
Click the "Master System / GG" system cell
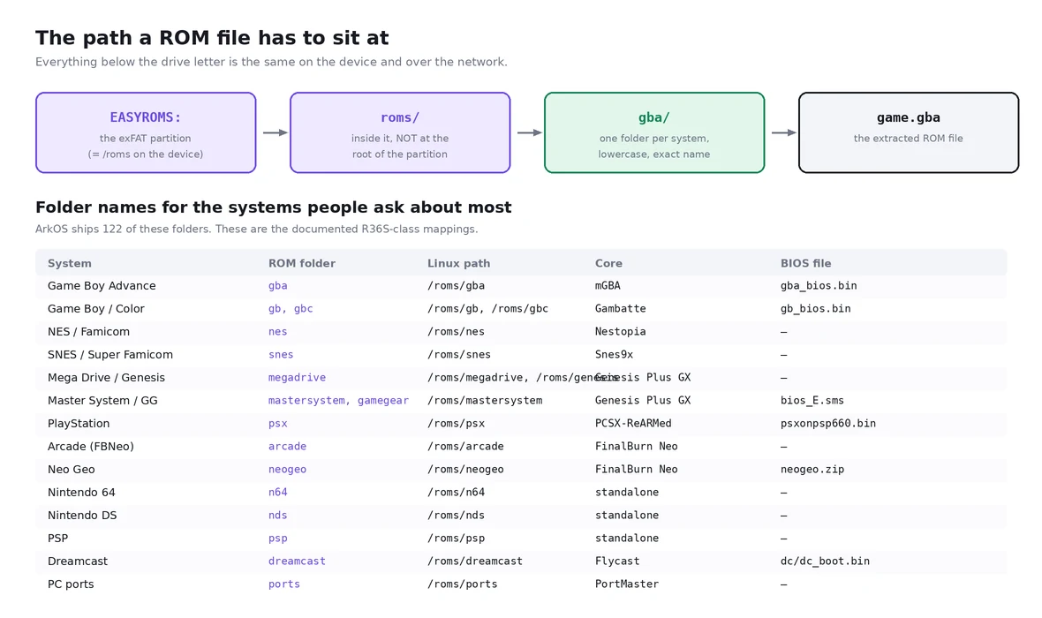(x=102, y=401)
